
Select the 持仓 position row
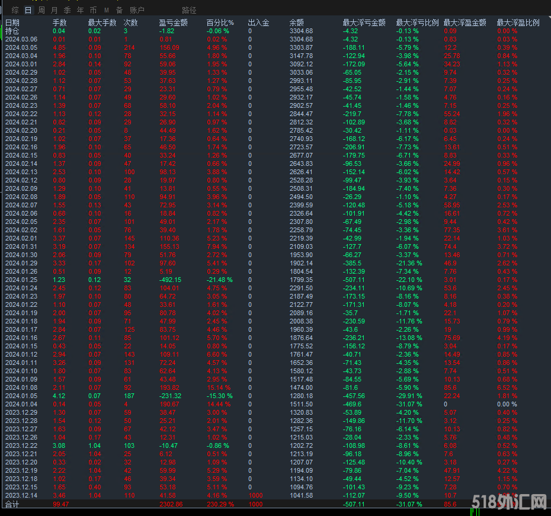coord(12,31)
